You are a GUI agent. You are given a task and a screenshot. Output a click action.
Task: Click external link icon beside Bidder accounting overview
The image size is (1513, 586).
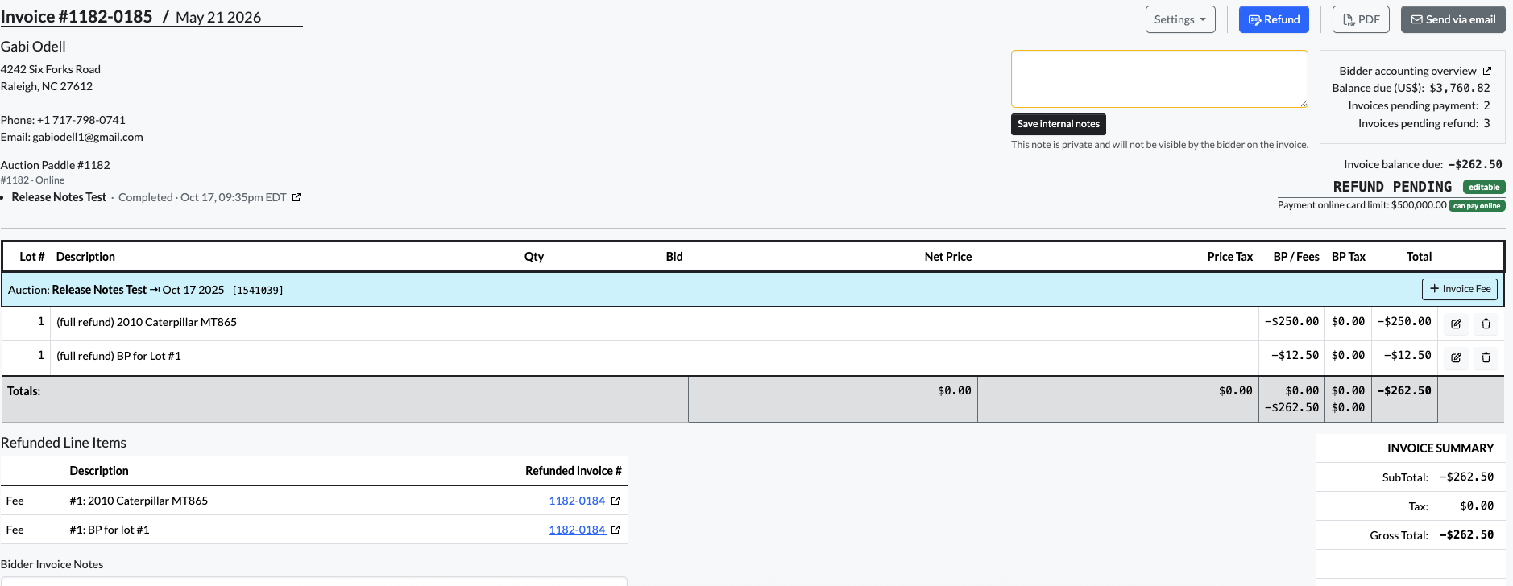1487,71
